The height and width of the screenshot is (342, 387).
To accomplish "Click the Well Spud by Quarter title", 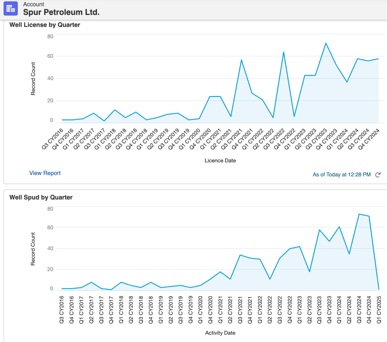I will pos(41,197).
